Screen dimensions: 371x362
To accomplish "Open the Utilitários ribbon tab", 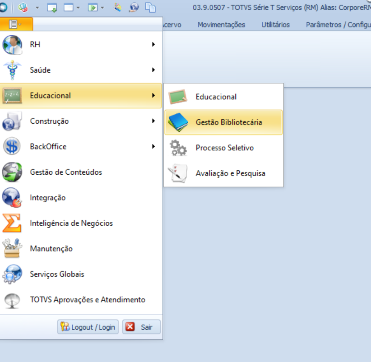I will click(275, 25).
